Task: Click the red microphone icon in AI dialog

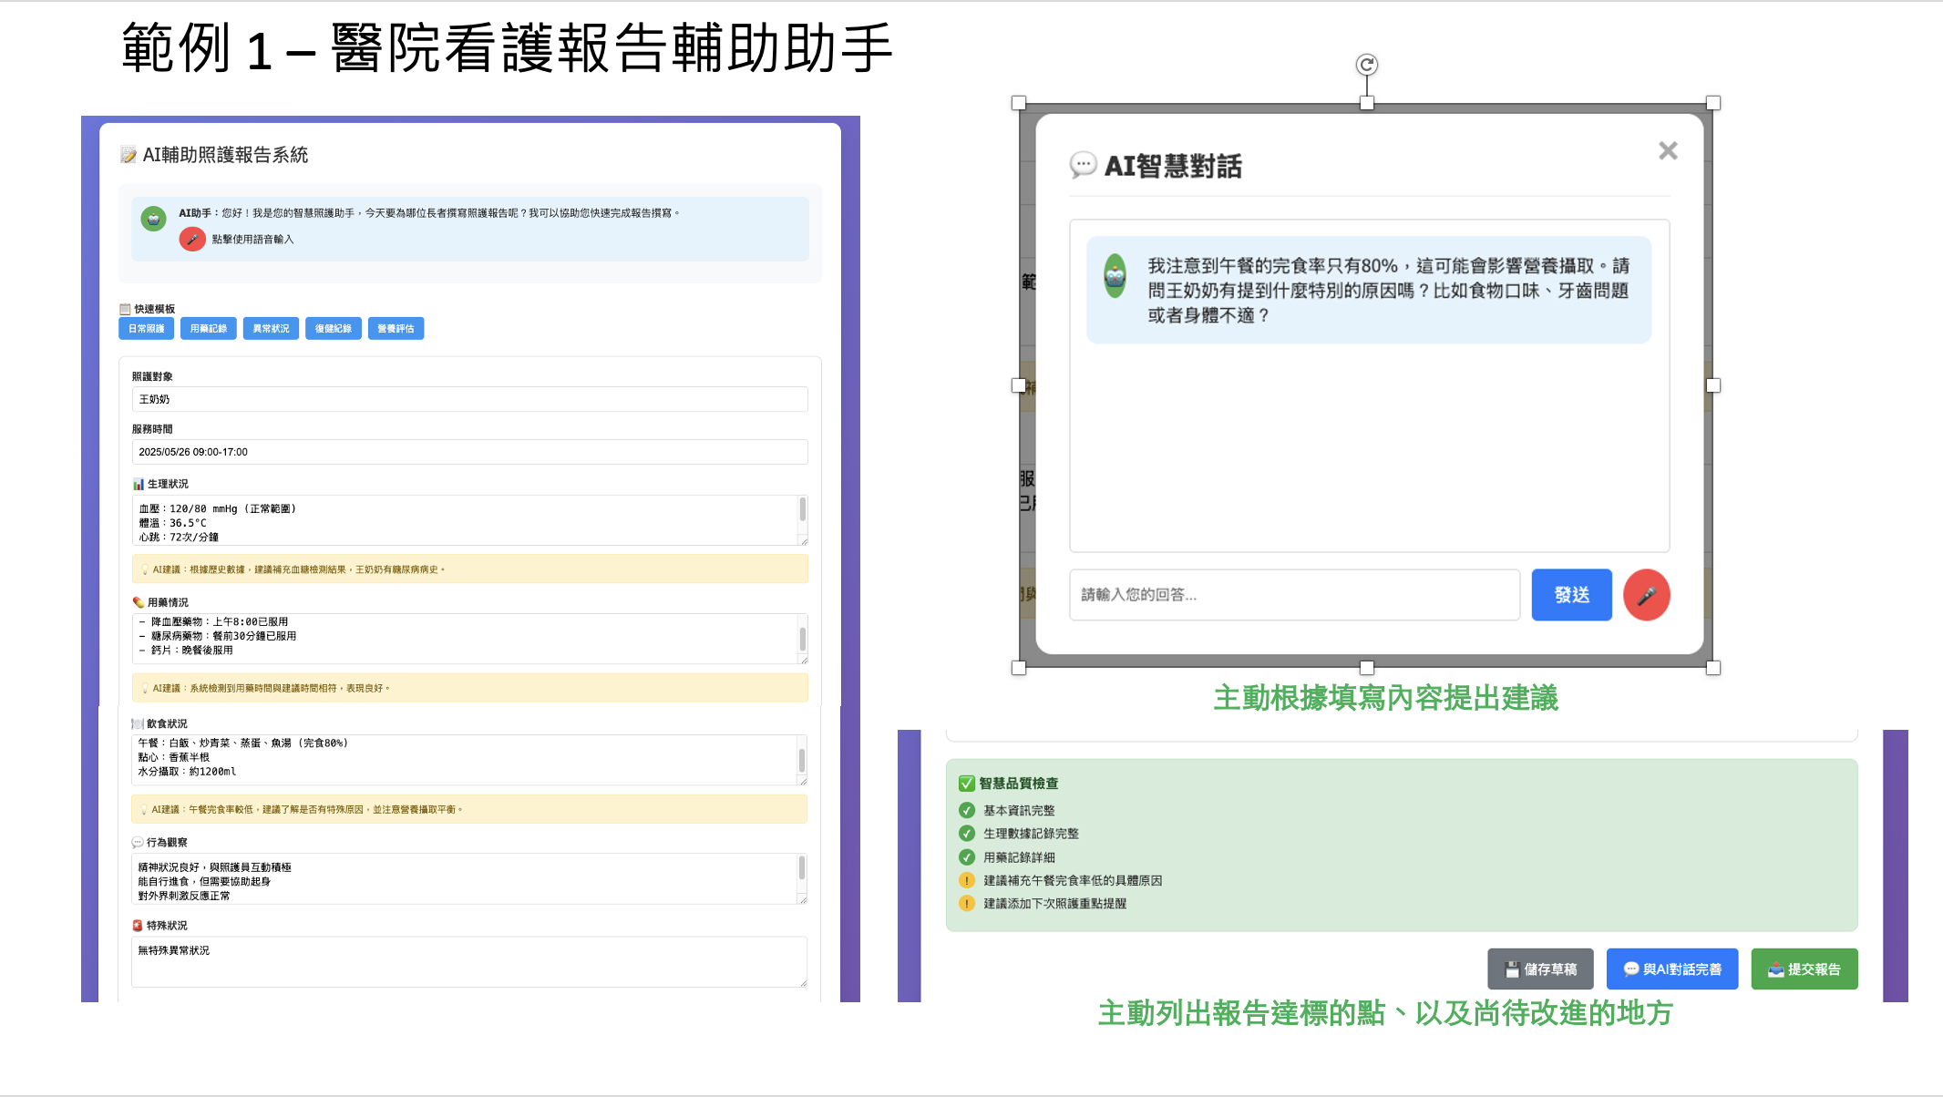Action: click(1646, 595)
